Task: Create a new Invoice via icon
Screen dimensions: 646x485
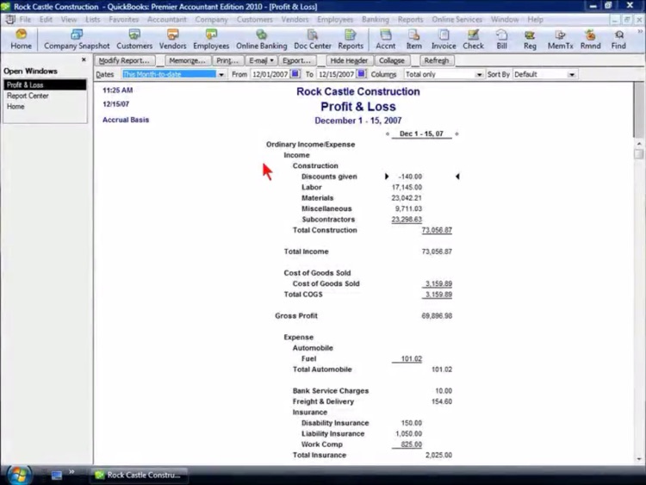Action: [444, 40]
